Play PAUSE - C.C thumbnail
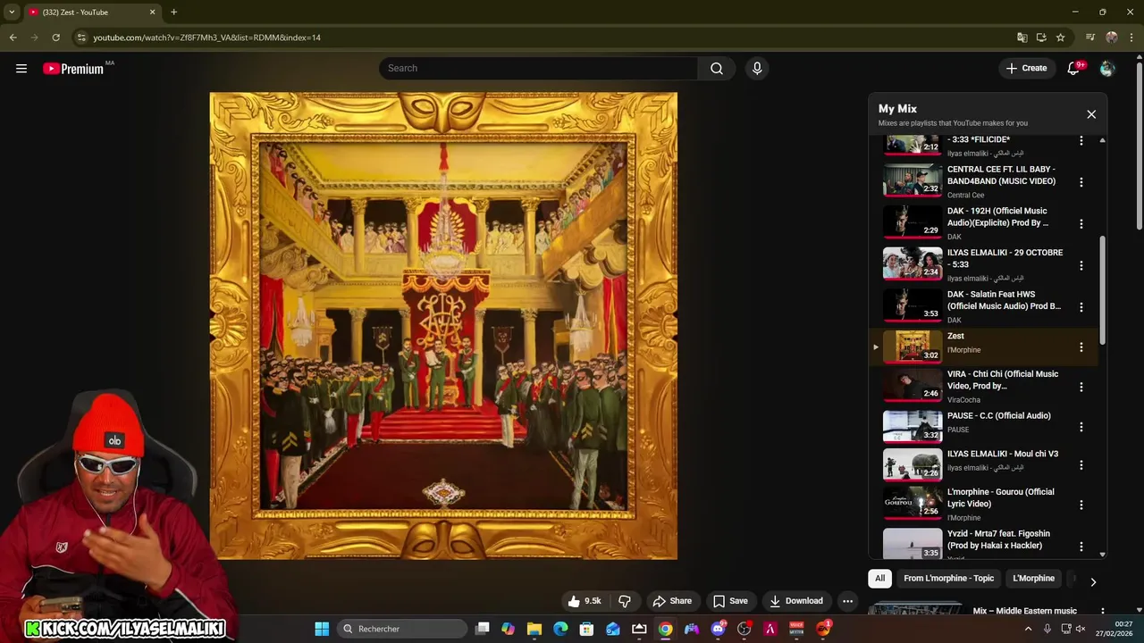Viewport: 1144px width, 643px height. pyautogui.click(x=913, y=427)
